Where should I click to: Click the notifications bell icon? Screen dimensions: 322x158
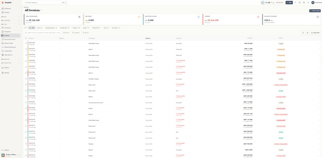[x=308, y=3]
